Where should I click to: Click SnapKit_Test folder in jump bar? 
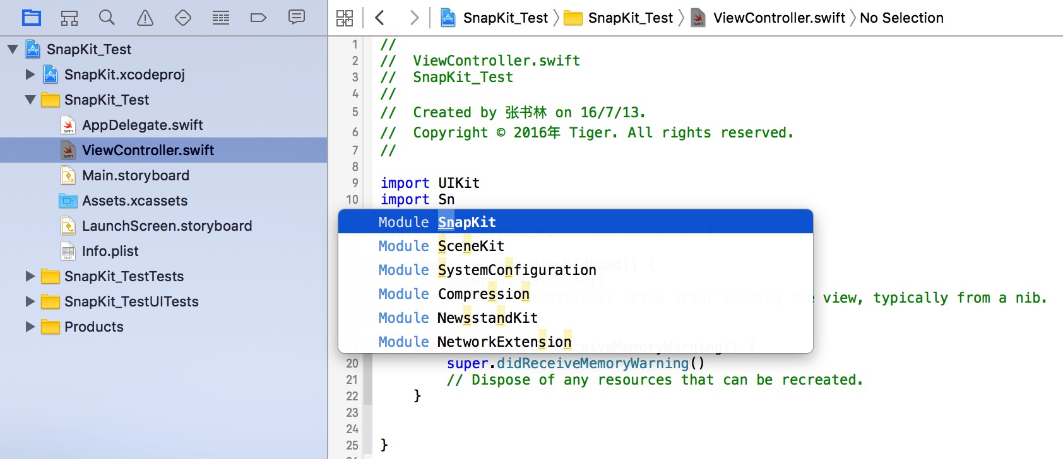631,18
